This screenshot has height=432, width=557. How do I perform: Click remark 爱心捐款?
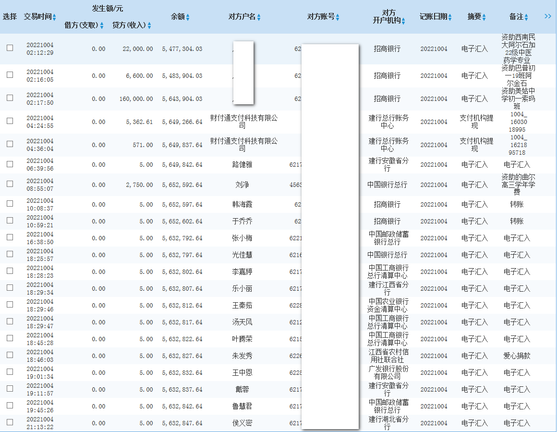[x=517, y=356]
